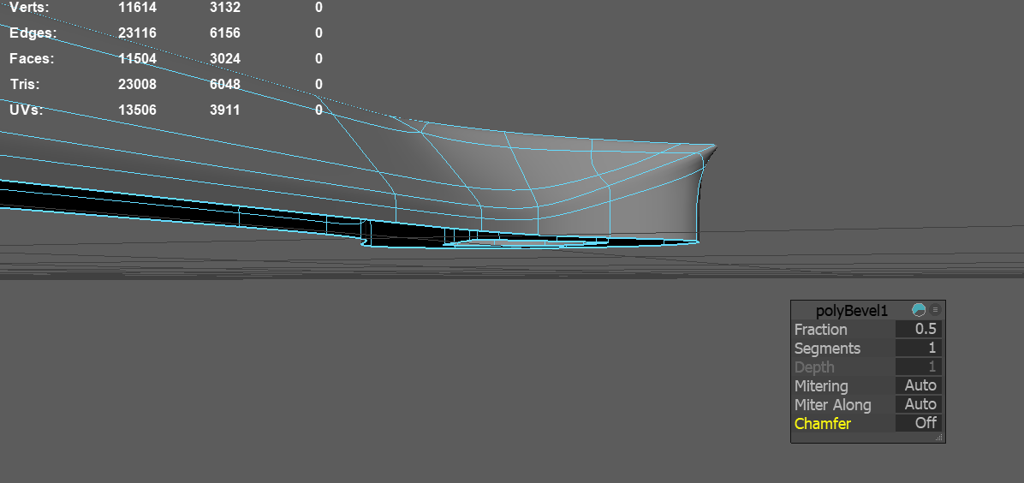Click the disabled Depth value field
Viewport: 1024px width, 483px height.
[918, 367]
